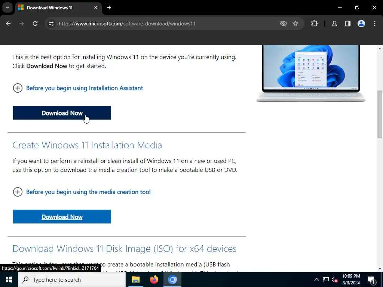Bookmark this page with the star
This screenshot has height=287, width=383.
[x=295, y=24]
